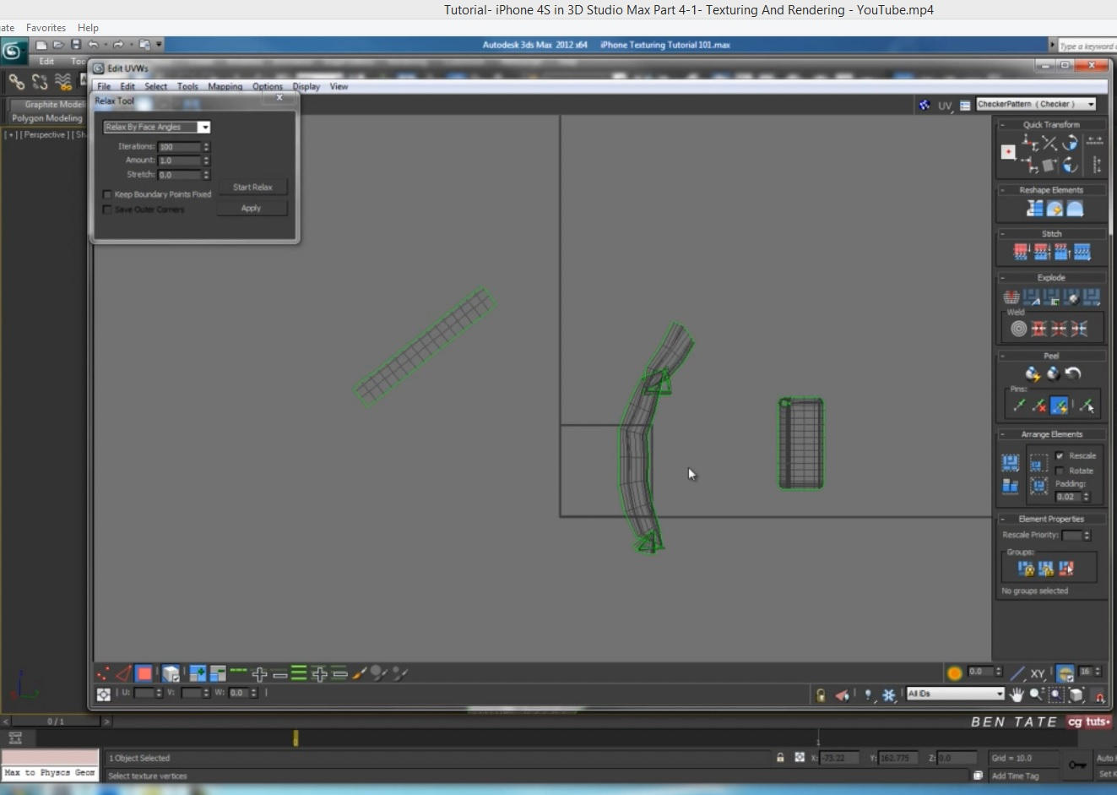The width and height of the screenshot is (1117, 795).
Task: Click the Apply button in Relax Tool
Action: (252, 208)
